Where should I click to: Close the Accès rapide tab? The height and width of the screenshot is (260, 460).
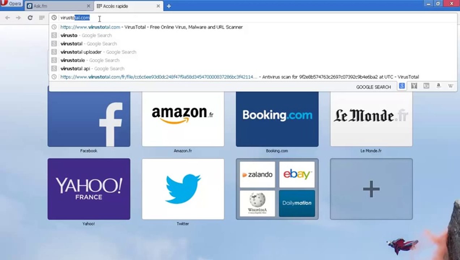click(158, 6)
